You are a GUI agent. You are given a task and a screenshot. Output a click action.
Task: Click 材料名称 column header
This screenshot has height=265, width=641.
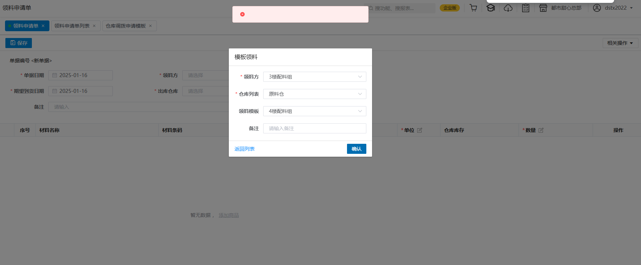[x=49, y=130]
